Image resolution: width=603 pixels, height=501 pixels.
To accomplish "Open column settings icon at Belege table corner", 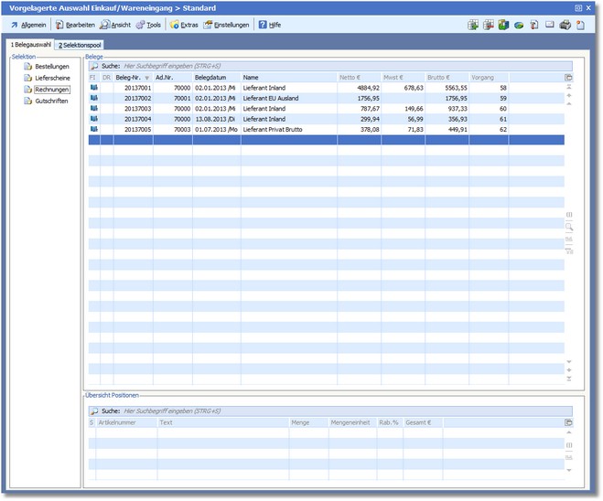I will pos(568,78).
